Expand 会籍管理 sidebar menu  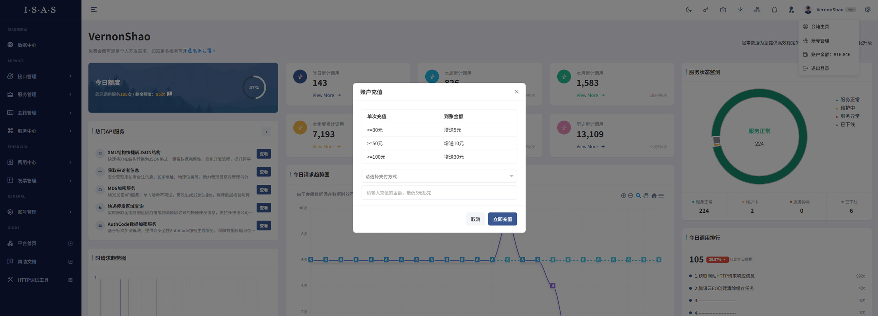click(41, 113)
